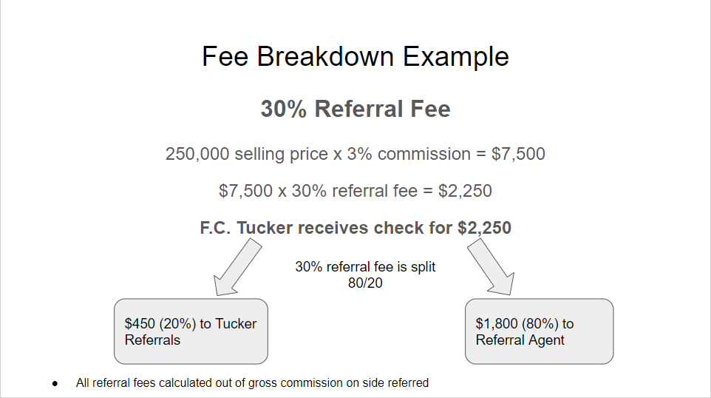Select the 30% Referral Fee heading
Screen dimensions: 711x398
[355, 109]
